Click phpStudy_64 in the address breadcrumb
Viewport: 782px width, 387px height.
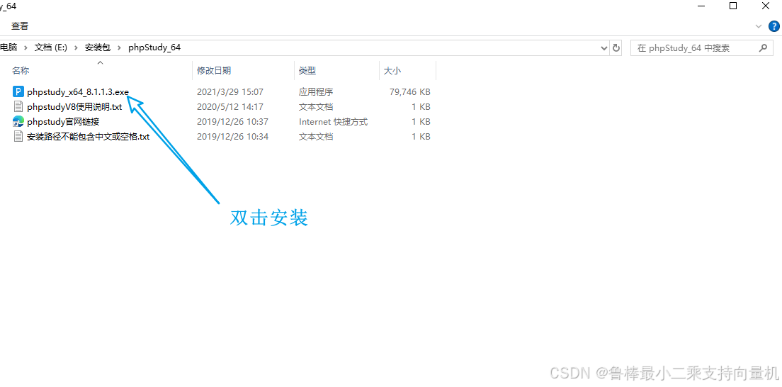click(x=154, y=48)
